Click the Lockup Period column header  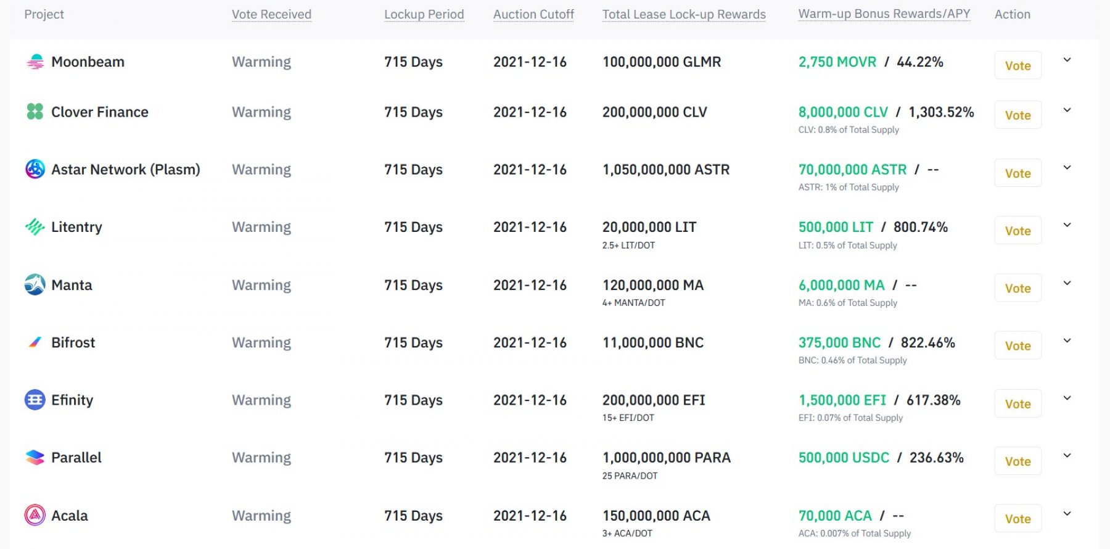click(424, 14)
